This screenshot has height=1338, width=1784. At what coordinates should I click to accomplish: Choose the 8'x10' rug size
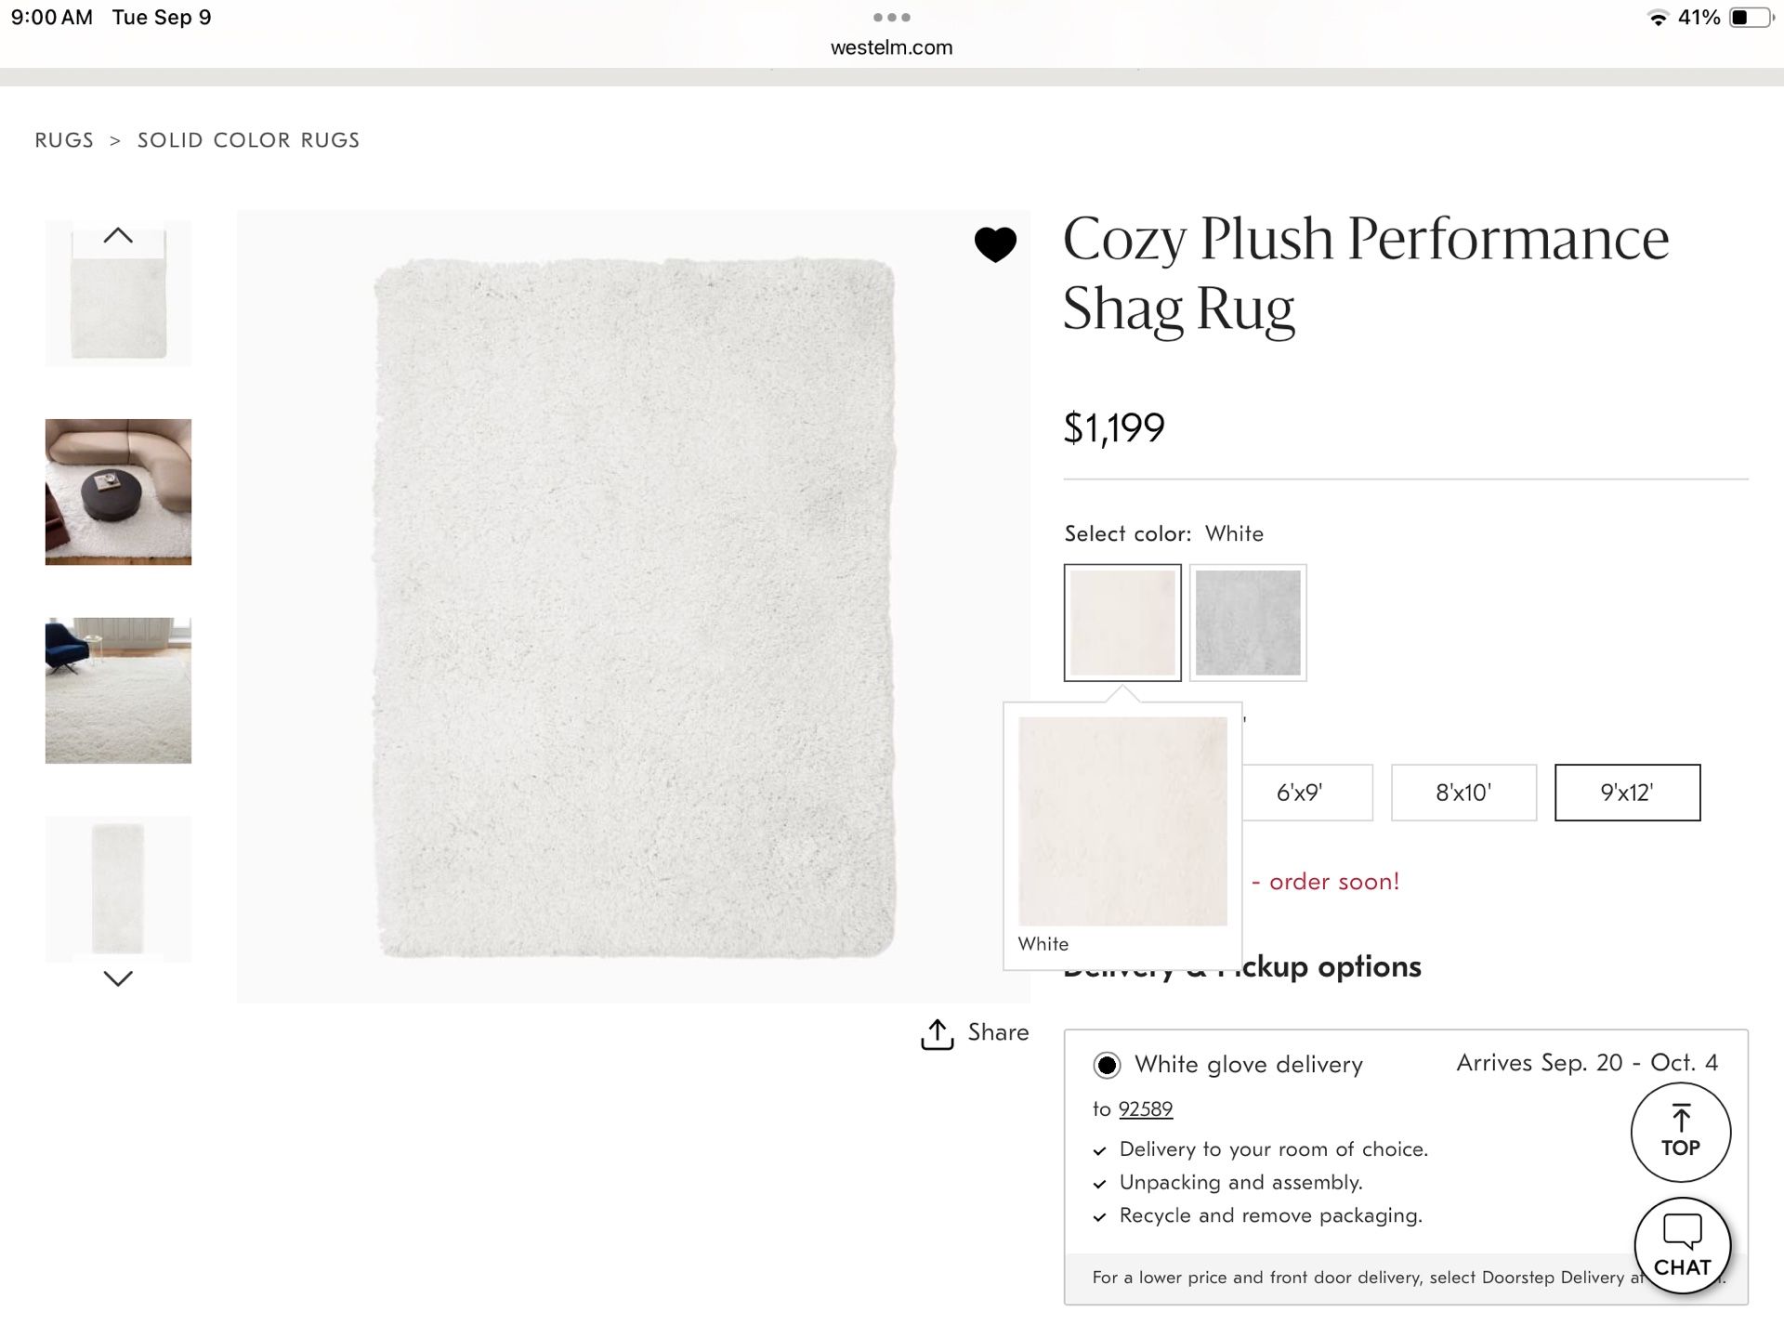click(x=1463, y=793)
